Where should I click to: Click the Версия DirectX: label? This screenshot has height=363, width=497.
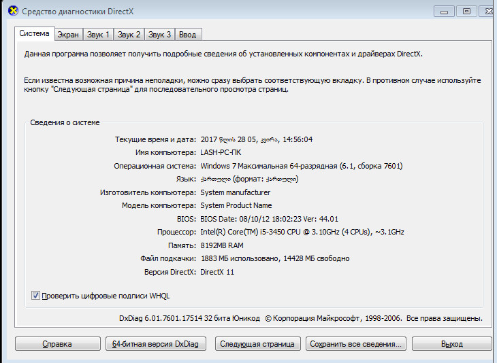tap(170, 272)
